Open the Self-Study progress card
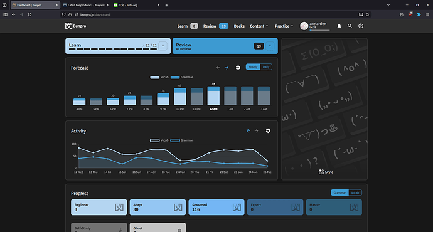This screenshot has width=433, height=232. click(x=99, y=228)
